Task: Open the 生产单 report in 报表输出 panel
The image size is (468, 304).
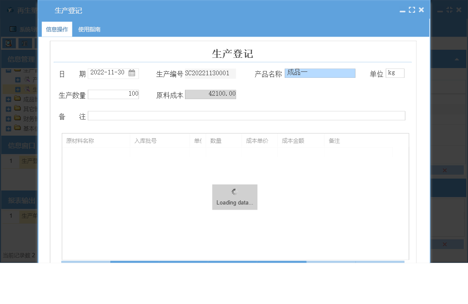Action: coord(27,216)
